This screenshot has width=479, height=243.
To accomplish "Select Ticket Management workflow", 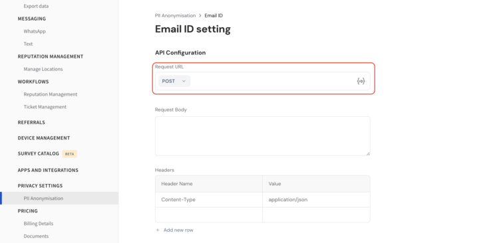I will point(45,107).
